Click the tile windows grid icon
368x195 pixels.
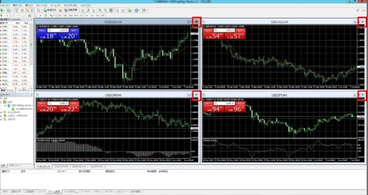pyautogui.click(x=111, y=10)
